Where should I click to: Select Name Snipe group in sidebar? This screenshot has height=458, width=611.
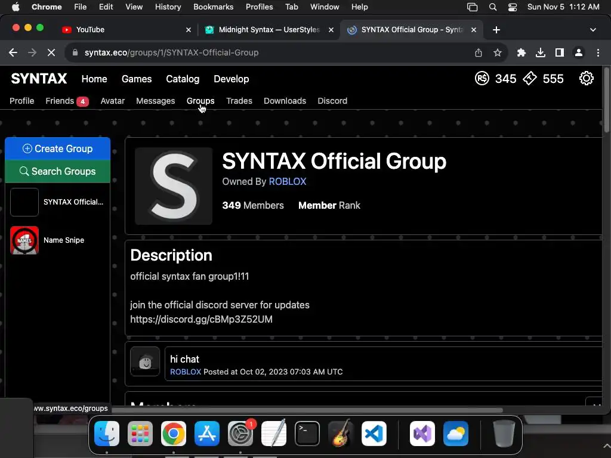(58, 240)
